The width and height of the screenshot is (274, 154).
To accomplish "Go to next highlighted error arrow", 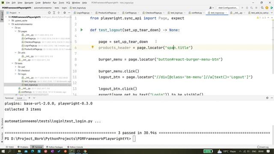I will tap(272, 18).
